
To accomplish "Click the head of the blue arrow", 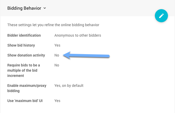I will pos(66,55).
